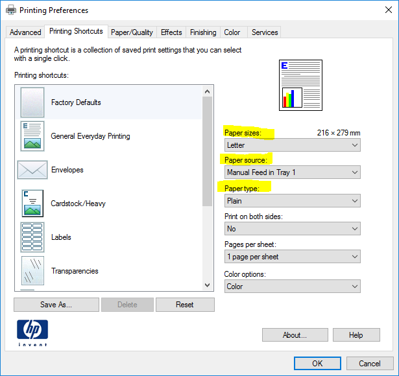Open the Pages per sheet dropdown
Image resolution: width=399 pixels, height=376 pixels.
[x=292, y=257]
